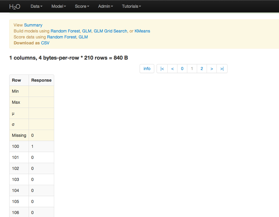Screen dimensions: 279x217
Task: Go to previous page with < button
Action: point(172,69)
